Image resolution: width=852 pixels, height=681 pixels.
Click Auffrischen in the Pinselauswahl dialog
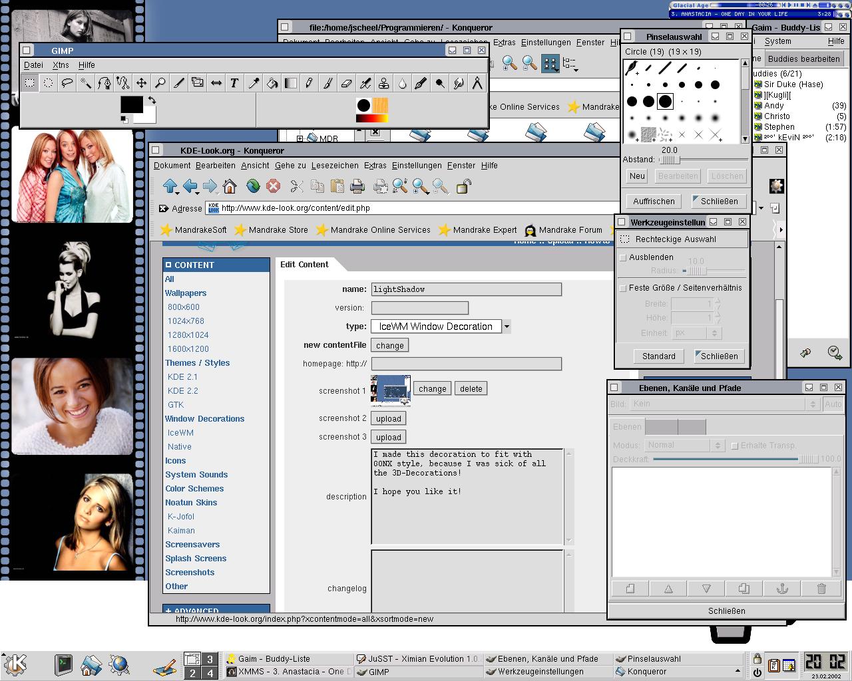click(x=654, y=202)
